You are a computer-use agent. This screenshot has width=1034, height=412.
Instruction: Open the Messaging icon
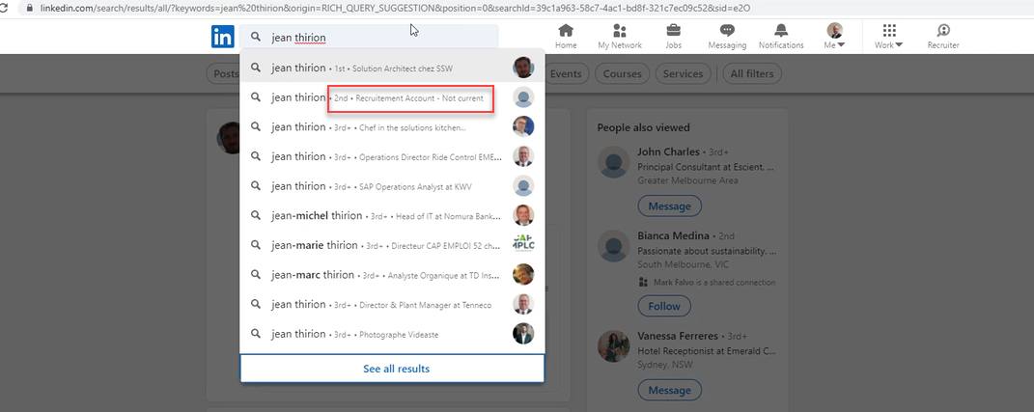click(x=726, y=31)
